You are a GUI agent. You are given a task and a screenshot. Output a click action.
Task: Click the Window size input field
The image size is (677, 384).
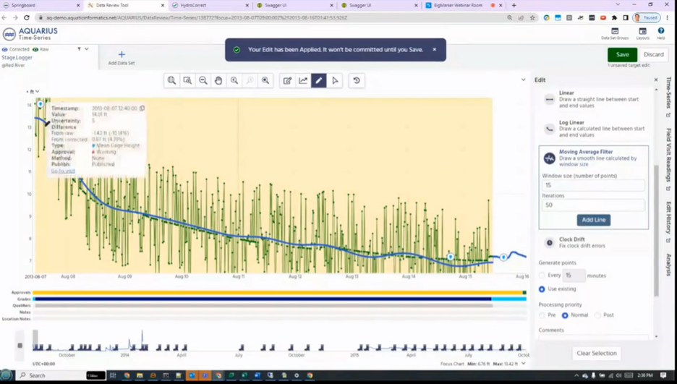[x=593, y=185]
